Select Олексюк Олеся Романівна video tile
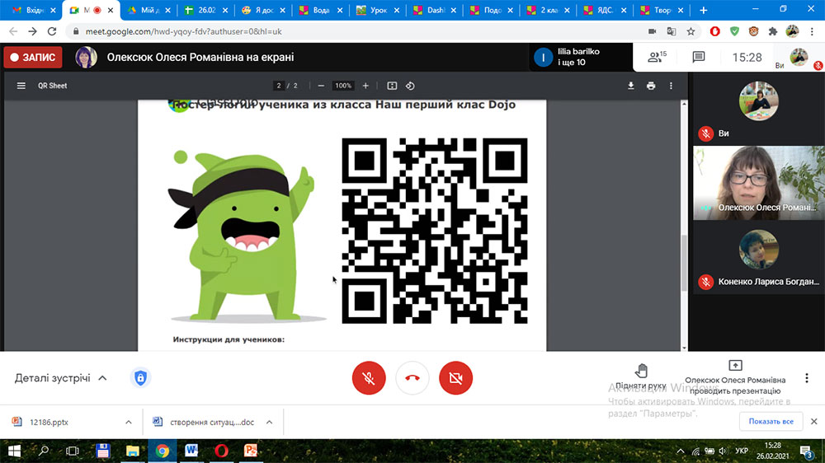Viewport: 825px width, 463px height. [759, 183]
